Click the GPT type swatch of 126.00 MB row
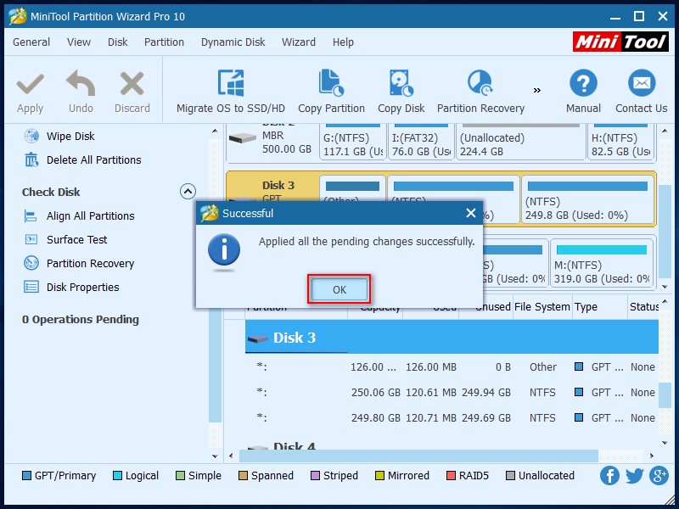Screen dimensions: 679x509 (579, 366)
